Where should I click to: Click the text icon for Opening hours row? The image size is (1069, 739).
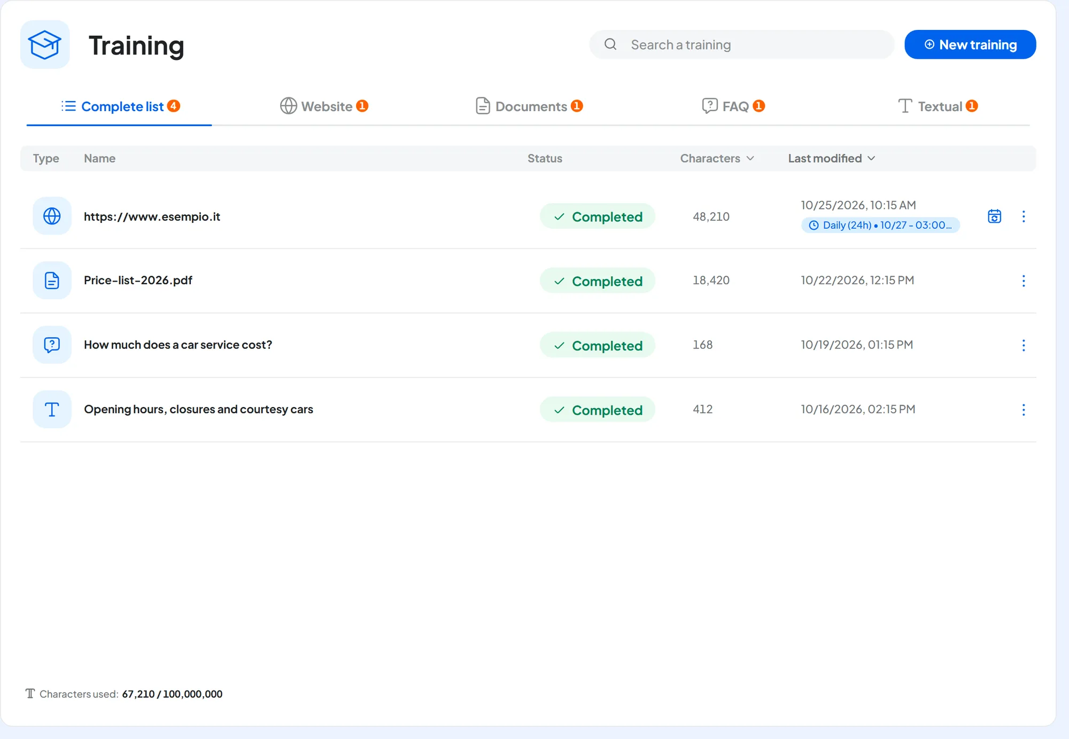pos(52,409)
